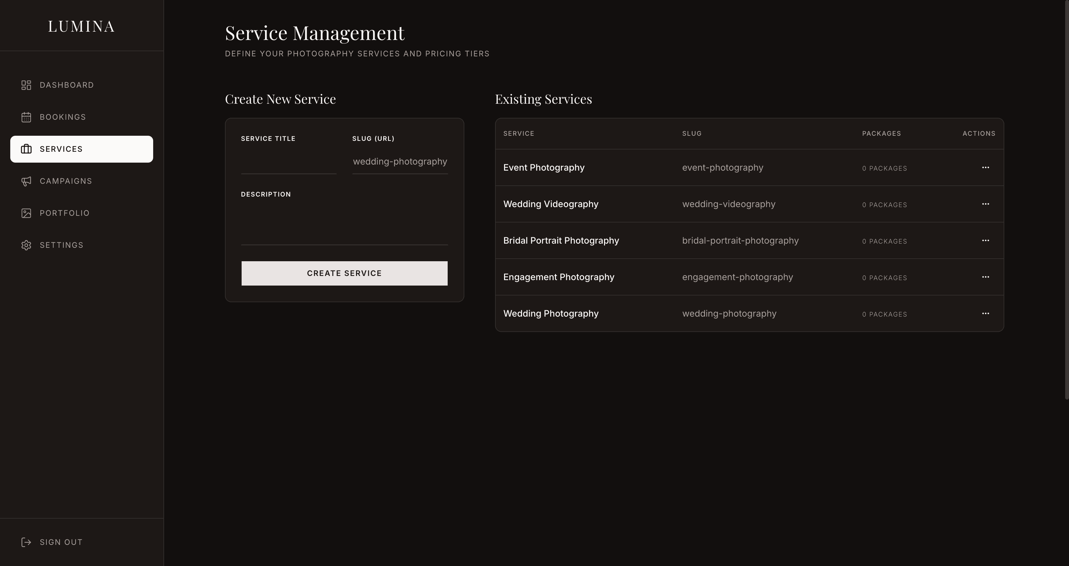Click the Actions column header

click(x=979, y=133)
